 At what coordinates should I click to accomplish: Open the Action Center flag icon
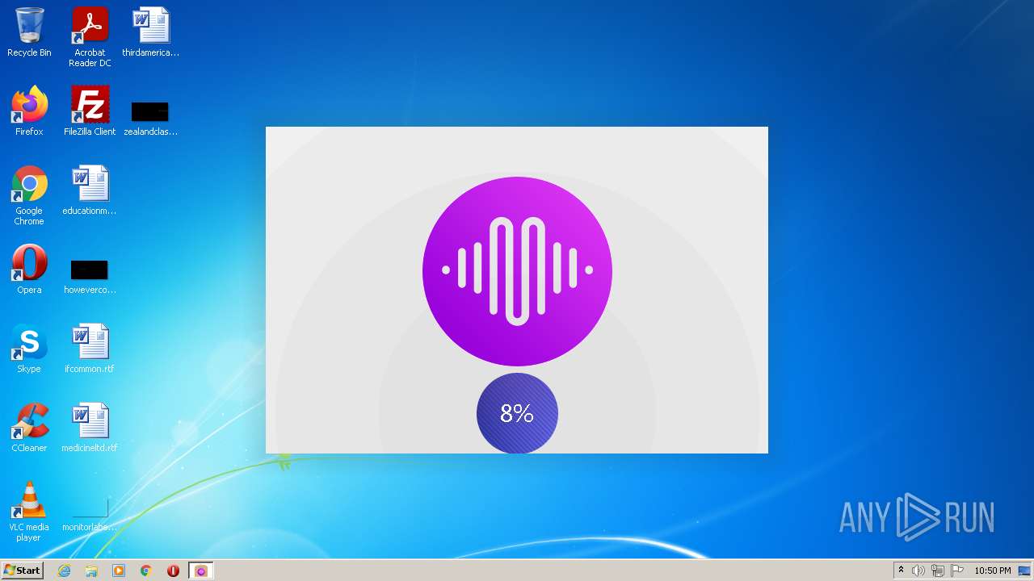click(957, 571)
